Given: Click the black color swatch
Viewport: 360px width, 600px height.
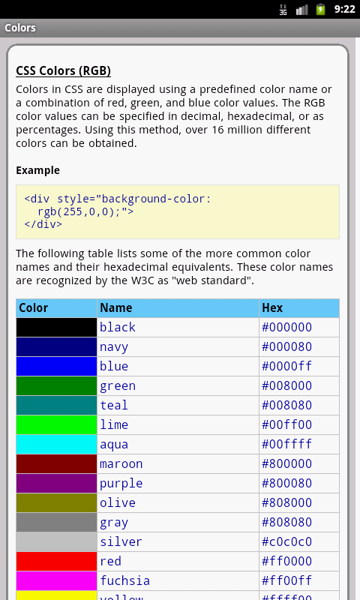Looking at the screenshot, I should point(56,328).
